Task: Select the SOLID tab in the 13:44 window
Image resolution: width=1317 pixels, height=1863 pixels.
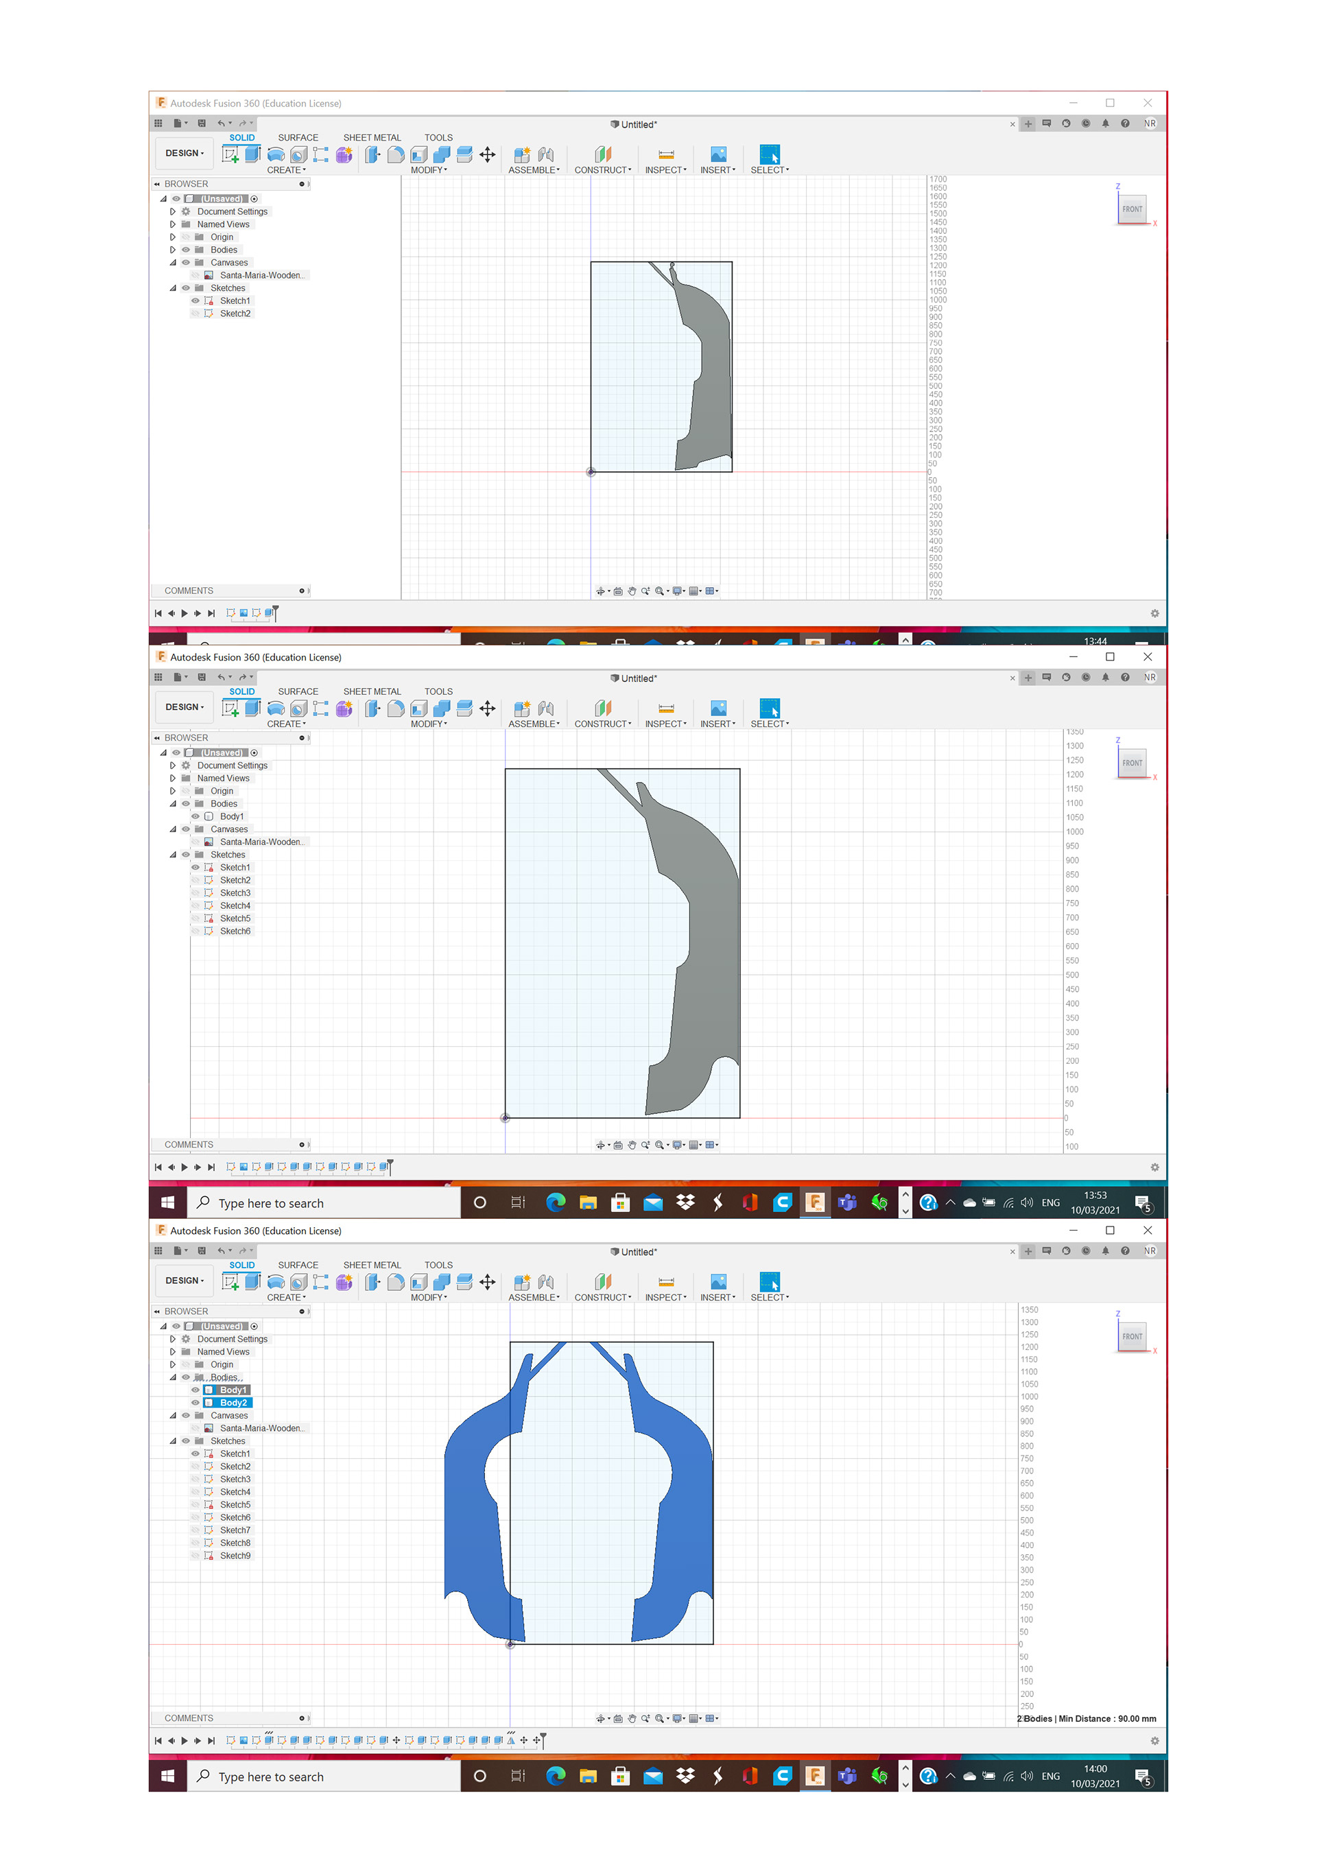Action: point(242,138)
